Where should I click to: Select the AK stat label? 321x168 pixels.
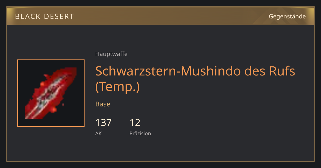pyautogui.click(x=98, y=133)
